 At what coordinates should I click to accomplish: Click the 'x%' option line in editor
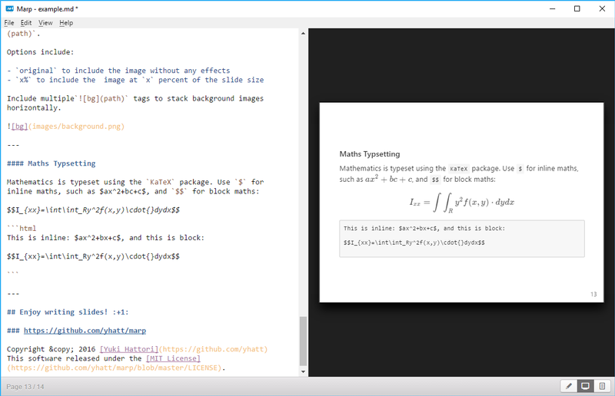coord(135,80)
